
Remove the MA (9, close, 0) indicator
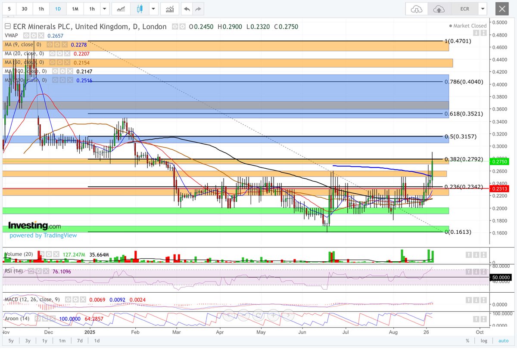64,44
